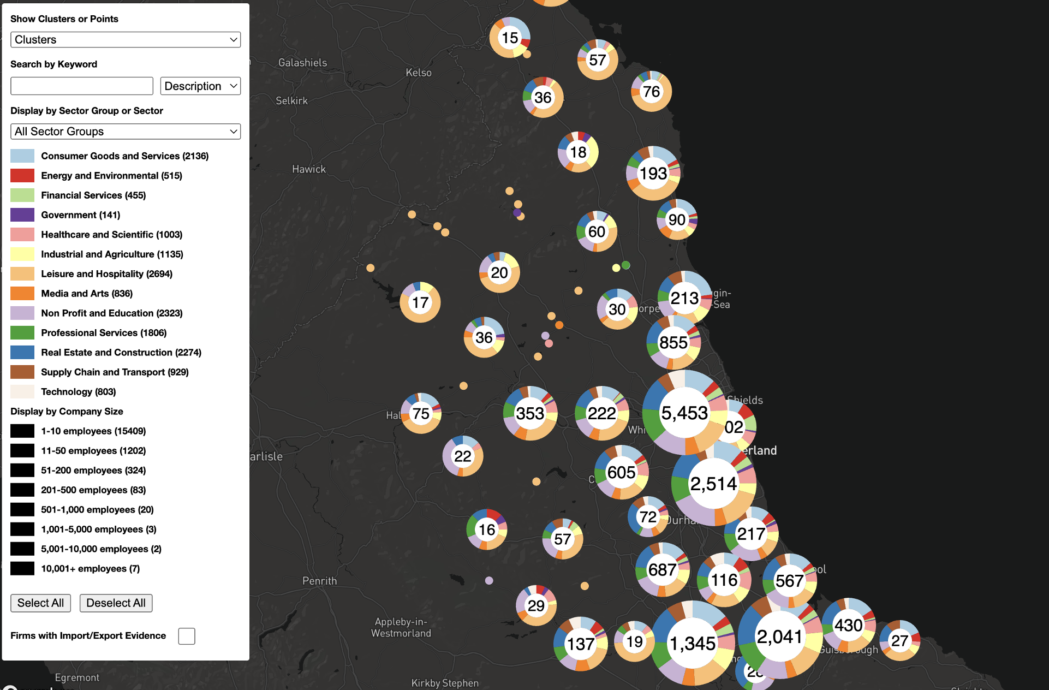The width and height of the screenshot is (1049, 690).
Task: Click the 687 cluster marker
Action: 663,569
